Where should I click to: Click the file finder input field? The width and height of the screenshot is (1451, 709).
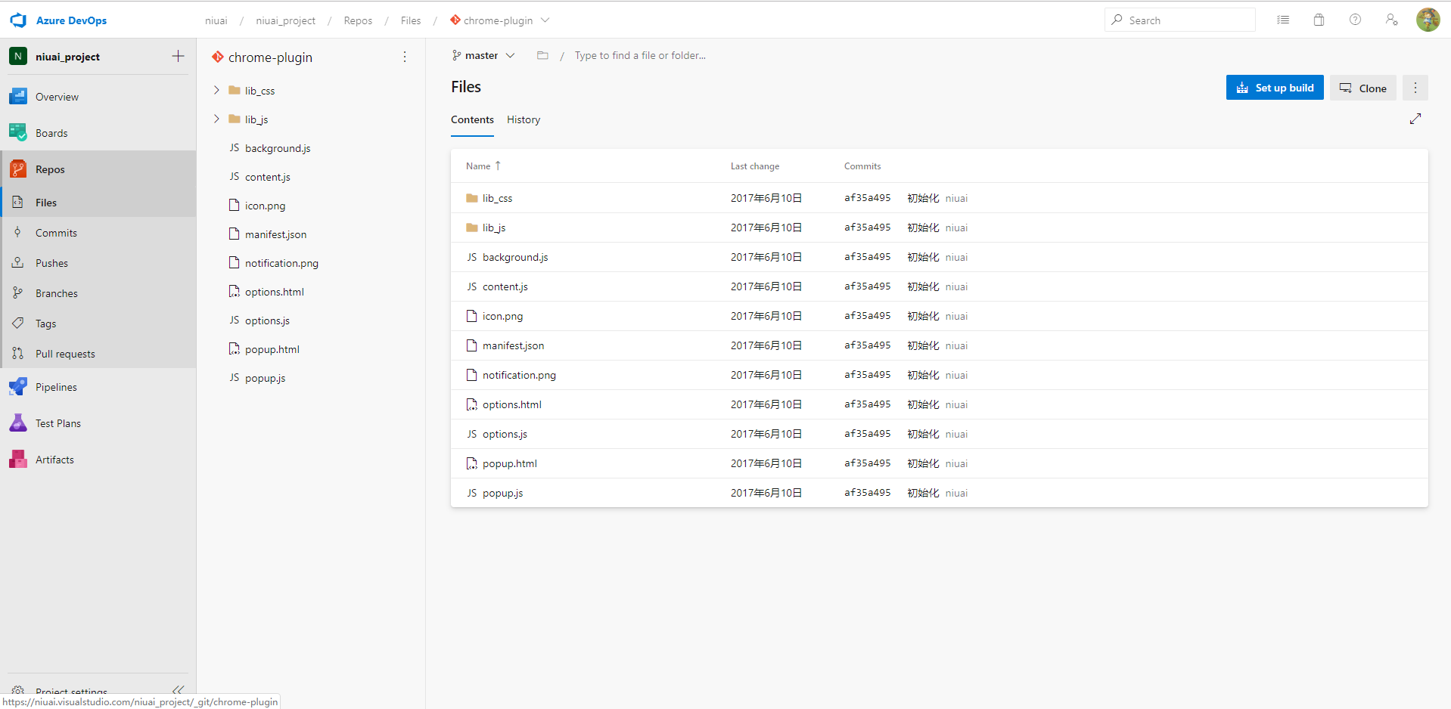coord(640,55)
